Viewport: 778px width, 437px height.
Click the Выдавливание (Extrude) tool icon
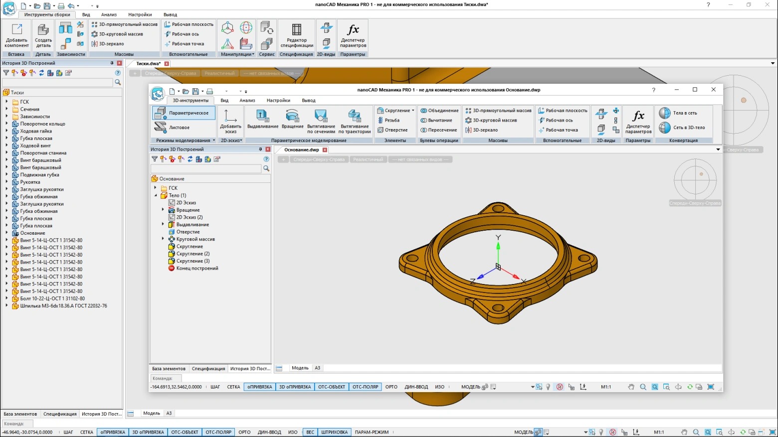pos(262,116)
